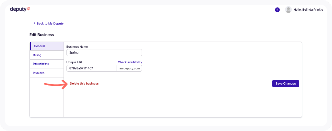Open the Hello, Belinda Prinkle account menu
This screenshot has width=332, height=131.
(308, 10)
